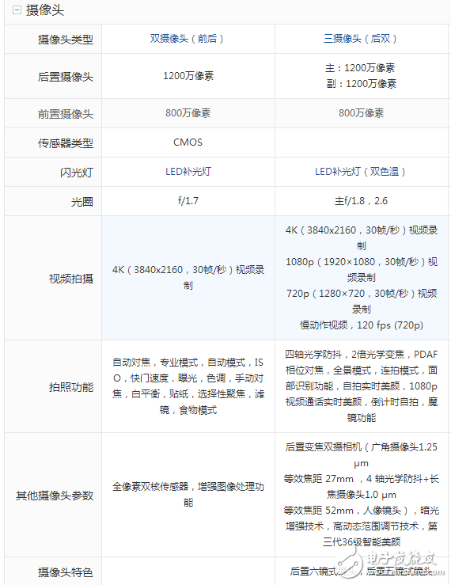This screenshot has height=585, width=451.
Task: Click the 等效焦距 27mm text line
Action: (319, 479)
